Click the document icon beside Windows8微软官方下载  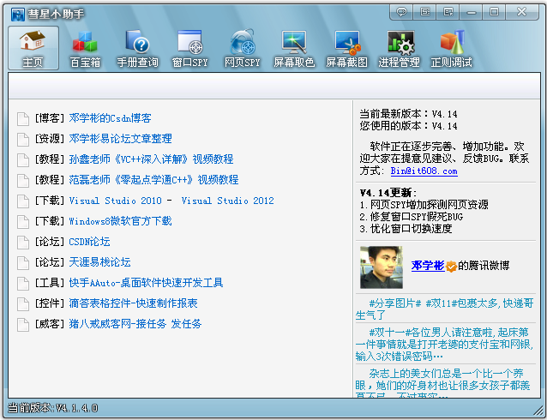tap(23, 221)
